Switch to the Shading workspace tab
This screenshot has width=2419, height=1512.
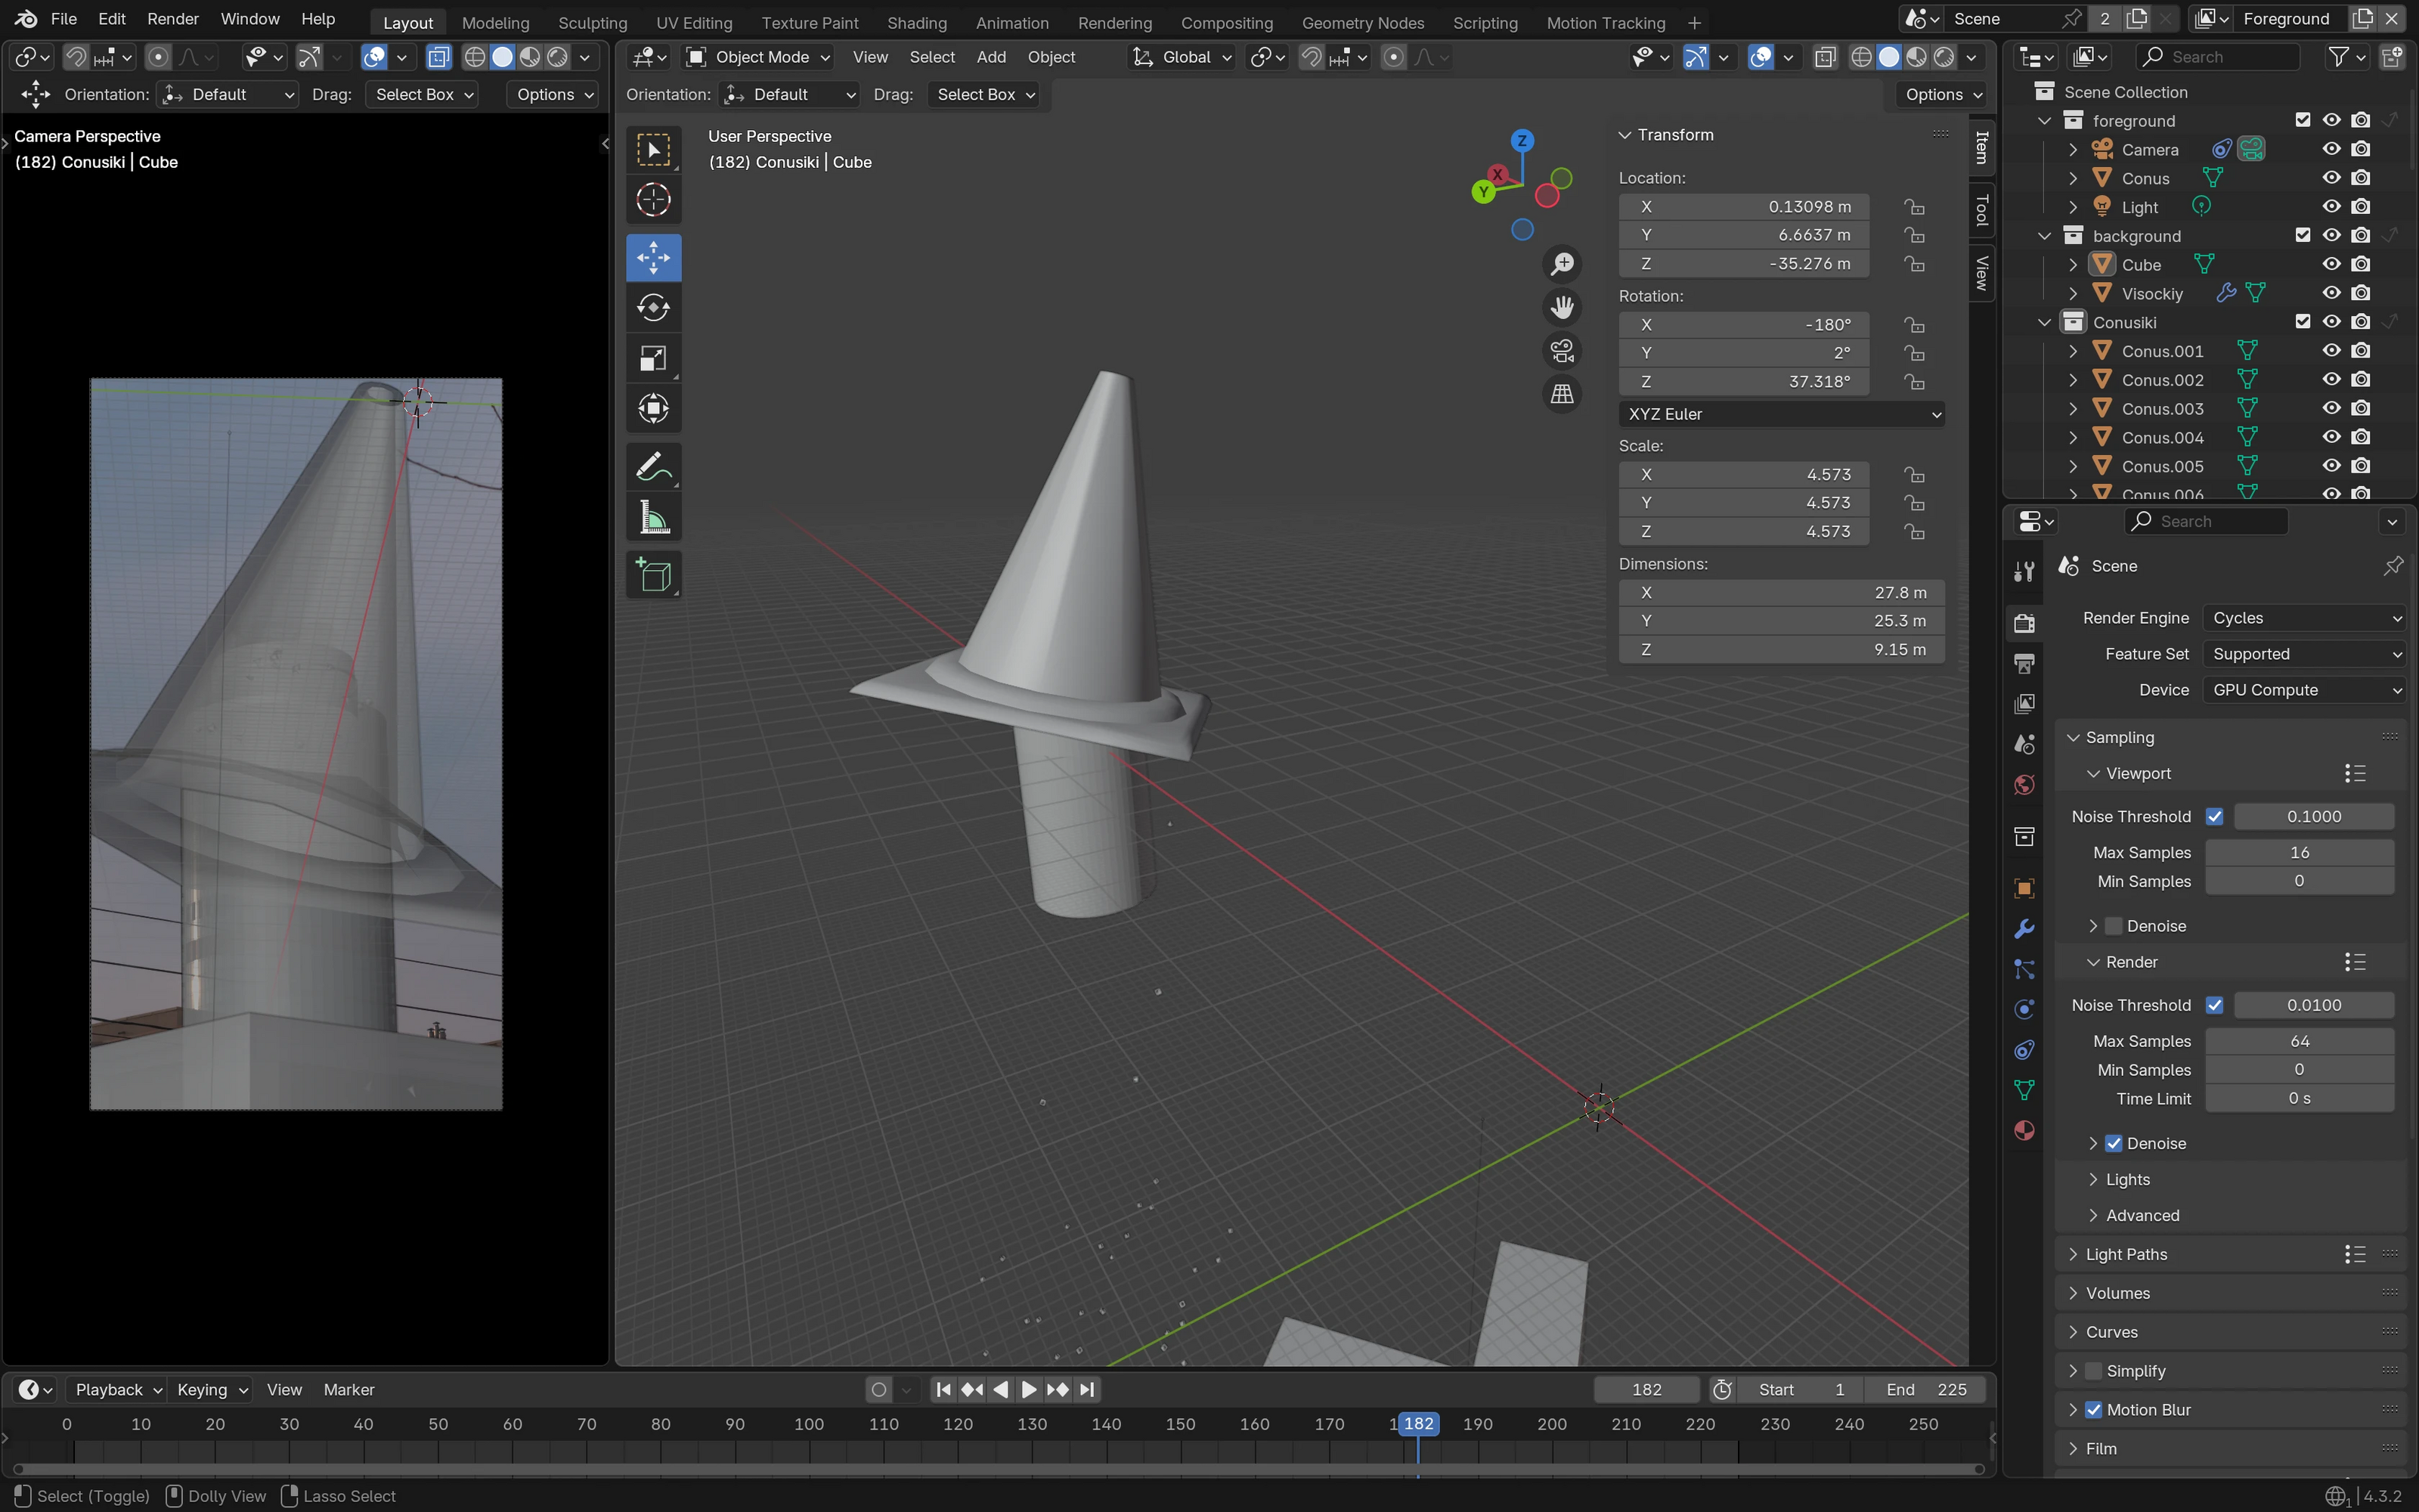pyautogui.click(x=915, y=22)
